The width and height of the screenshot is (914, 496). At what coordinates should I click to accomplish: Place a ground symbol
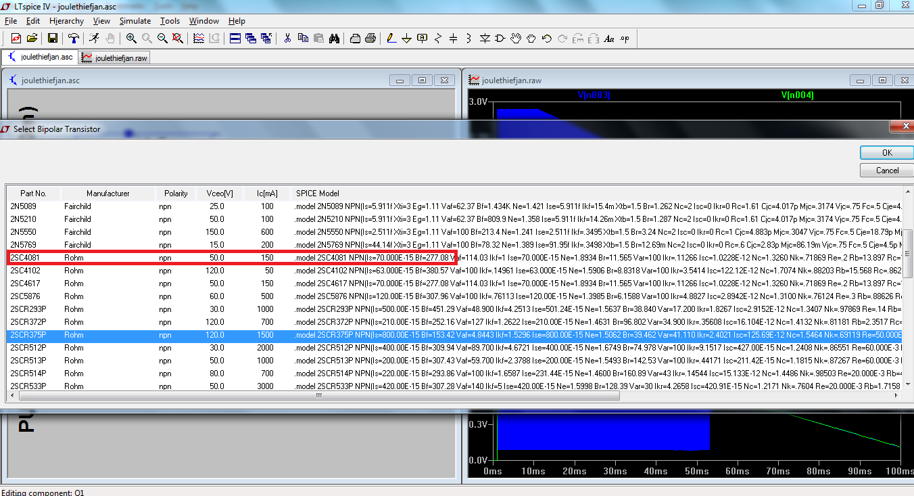[407, 38]
